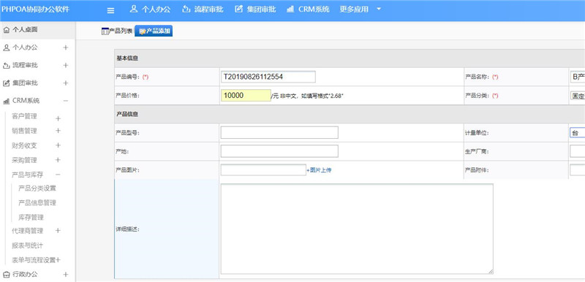Click the 财务收支 sidebar item
Screen dimensions: 585x282
pyautogui.click(x=25, y=145)
